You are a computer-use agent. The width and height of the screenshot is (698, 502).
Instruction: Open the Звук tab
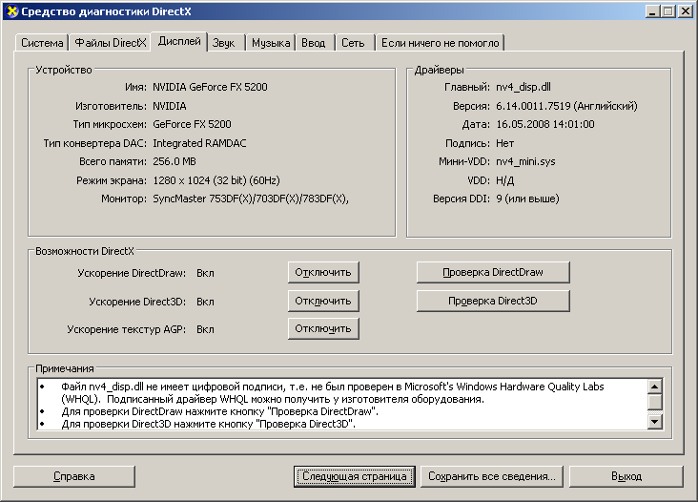[224, 44]
